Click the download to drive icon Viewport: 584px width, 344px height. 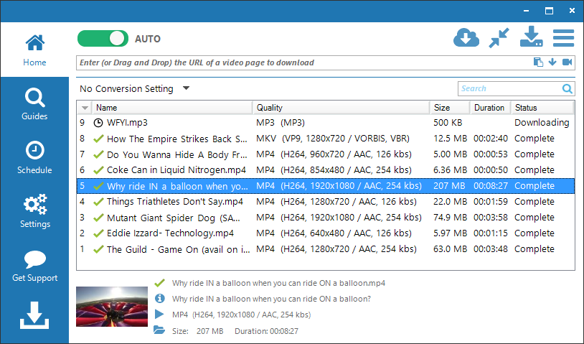(x=531, y=37)
